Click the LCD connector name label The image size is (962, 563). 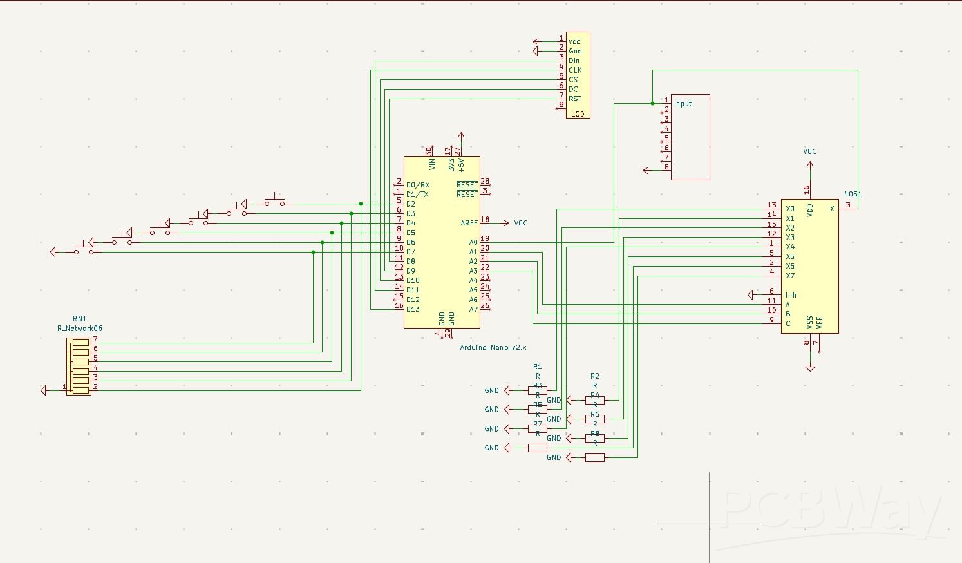click(578, 114)
